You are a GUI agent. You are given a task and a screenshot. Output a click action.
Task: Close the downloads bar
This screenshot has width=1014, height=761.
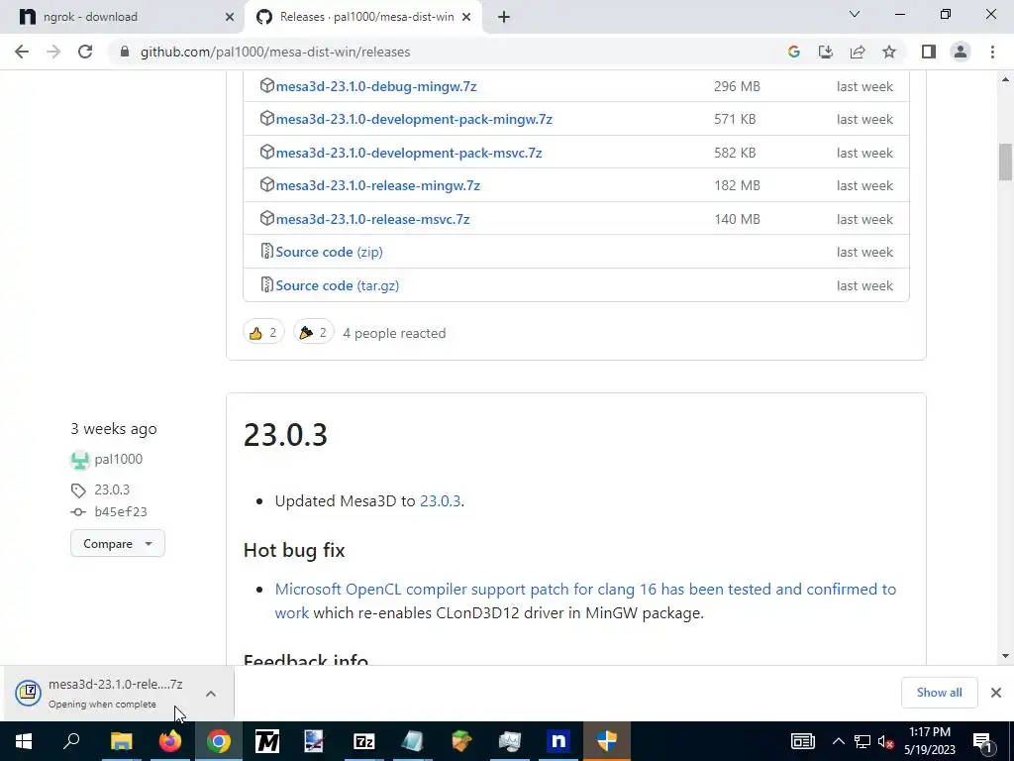996,693
